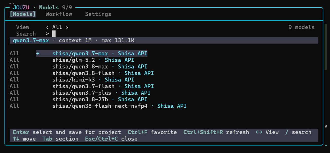Open the Settings tab
Viewport: 330px width, 153px height.
[98, 14]
